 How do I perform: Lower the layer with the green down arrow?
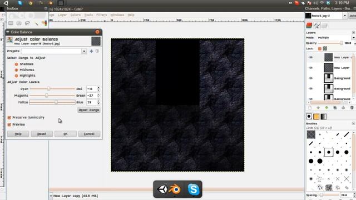327,108
